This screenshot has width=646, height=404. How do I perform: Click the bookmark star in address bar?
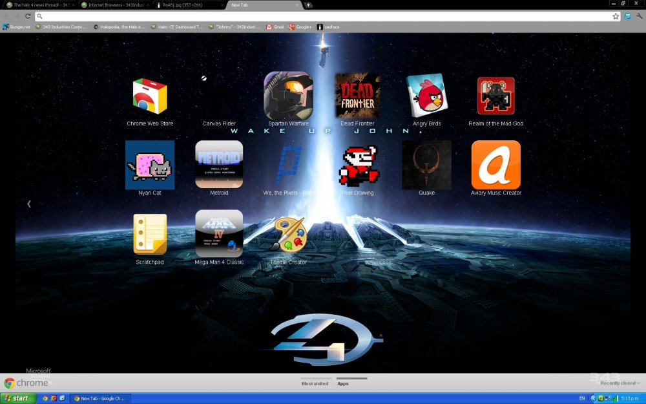(x=616, y=16)
